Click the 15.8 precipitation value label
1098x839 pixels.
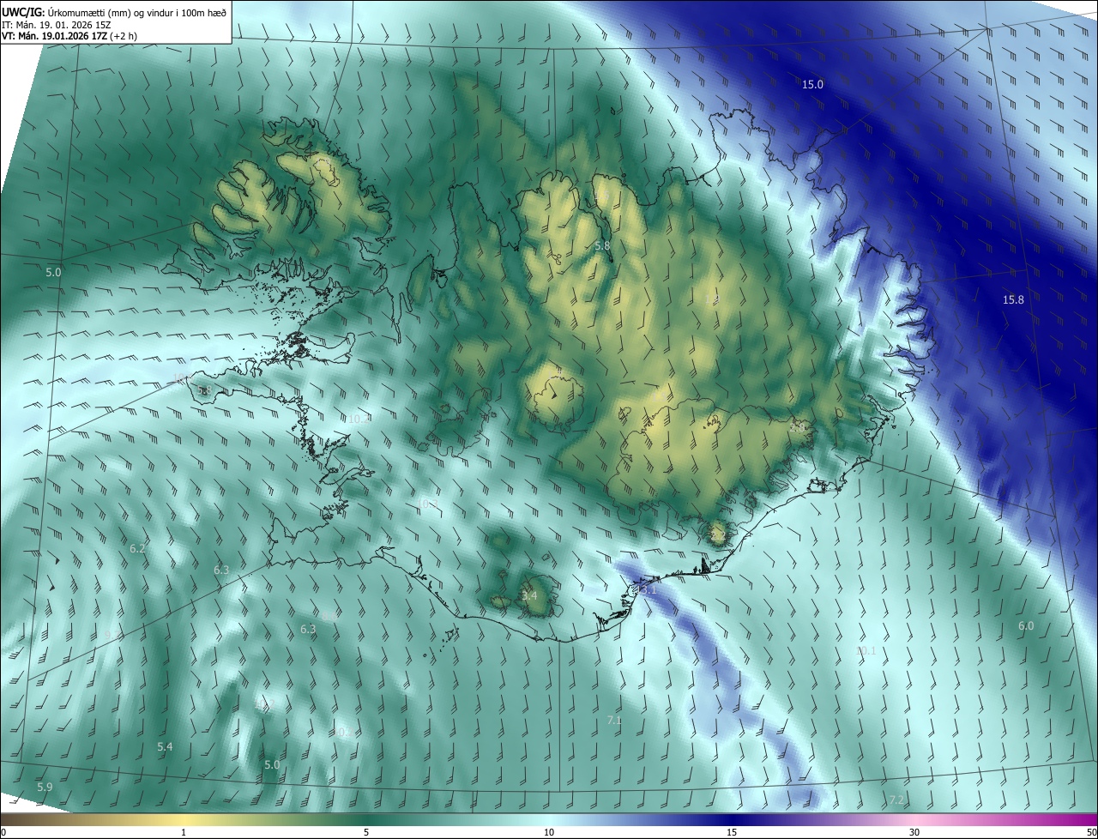pos(1013,299)
